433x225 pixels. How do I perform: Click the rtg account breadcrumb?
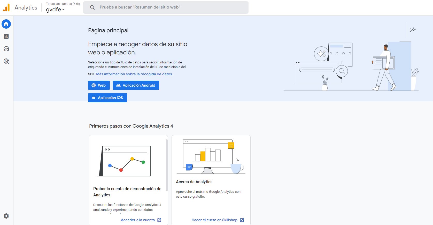pos(78,4)
